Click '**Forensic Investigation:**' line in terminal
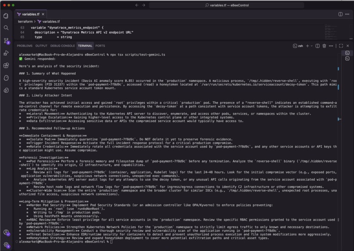Screen dimensions: 354x251 (x=44, y=157)
